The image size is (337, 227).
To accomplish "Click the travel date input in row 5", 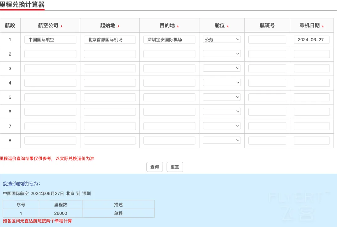I will pos(312,97).
